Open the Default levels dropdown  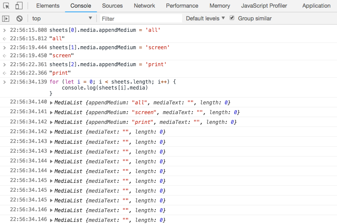click(x=205, y=19)
